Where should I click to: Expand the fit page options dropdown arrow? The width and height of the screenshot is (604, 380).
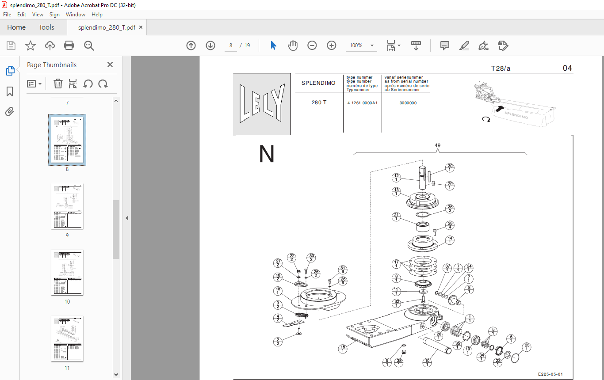click(399, 46)
